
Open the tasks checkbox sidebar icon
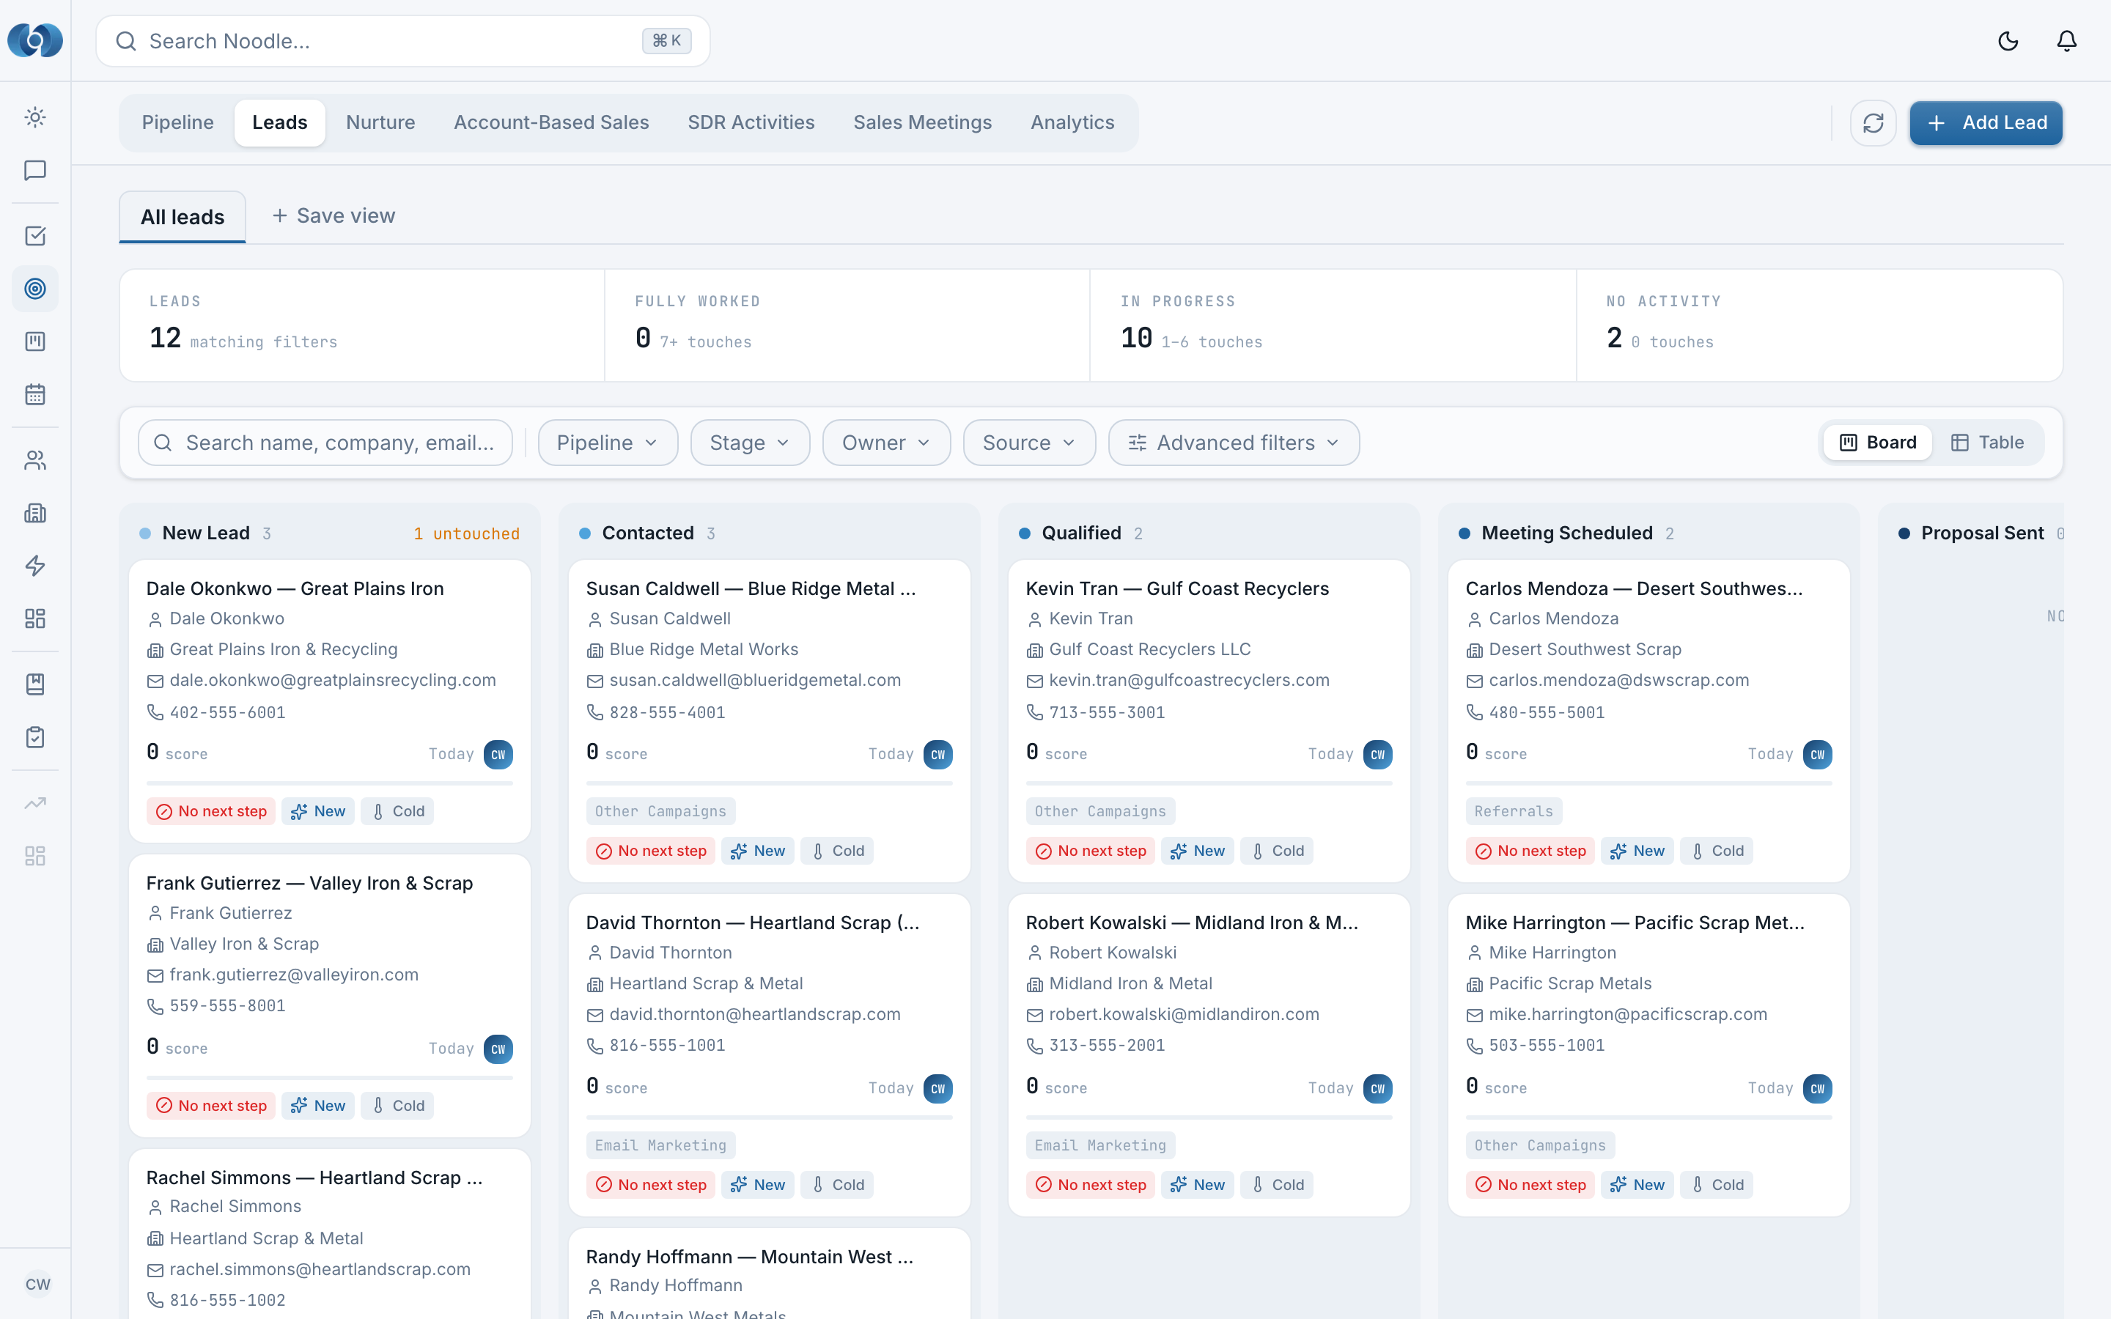pyautogui.click(x=35, y=235)
